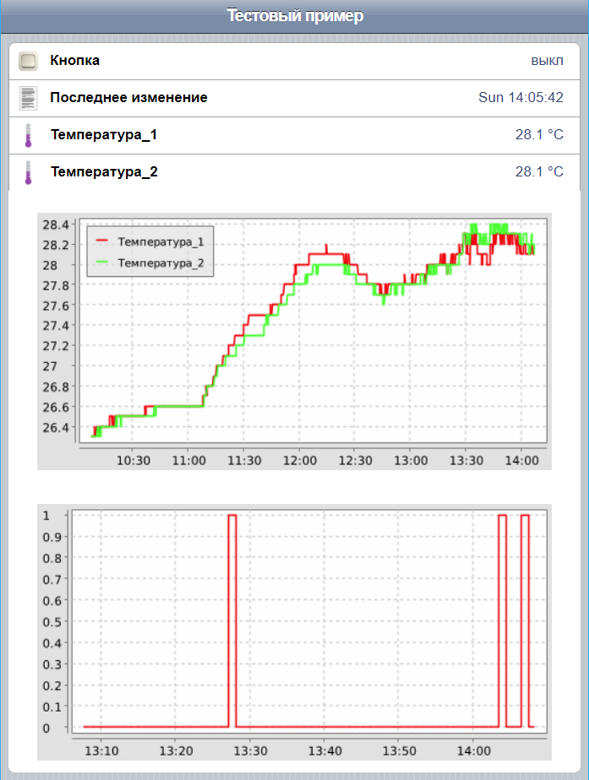Click the 13:30 tick on button chart
This screenshot has height=780, width=589.
pyautogui.click(x=250, y=750)
